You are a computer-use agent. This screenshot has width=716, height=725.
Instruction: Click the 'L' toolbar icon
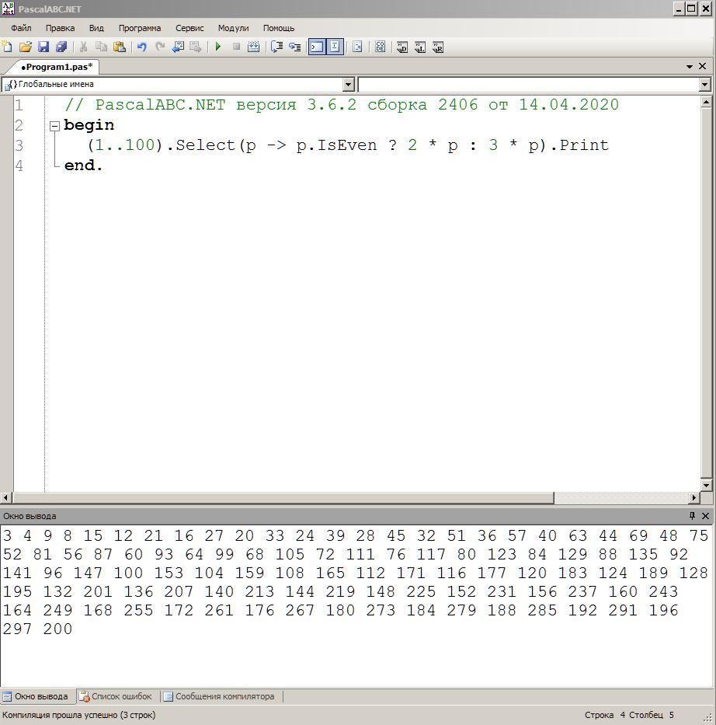420,47
